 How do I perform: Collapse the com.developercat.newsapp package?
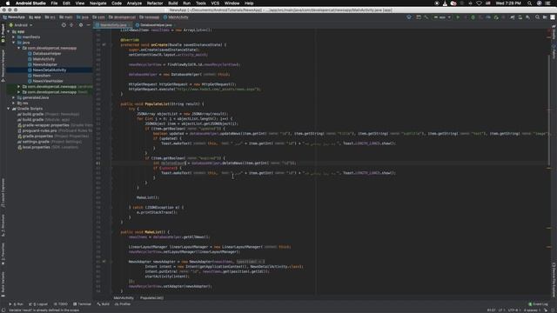19,48
